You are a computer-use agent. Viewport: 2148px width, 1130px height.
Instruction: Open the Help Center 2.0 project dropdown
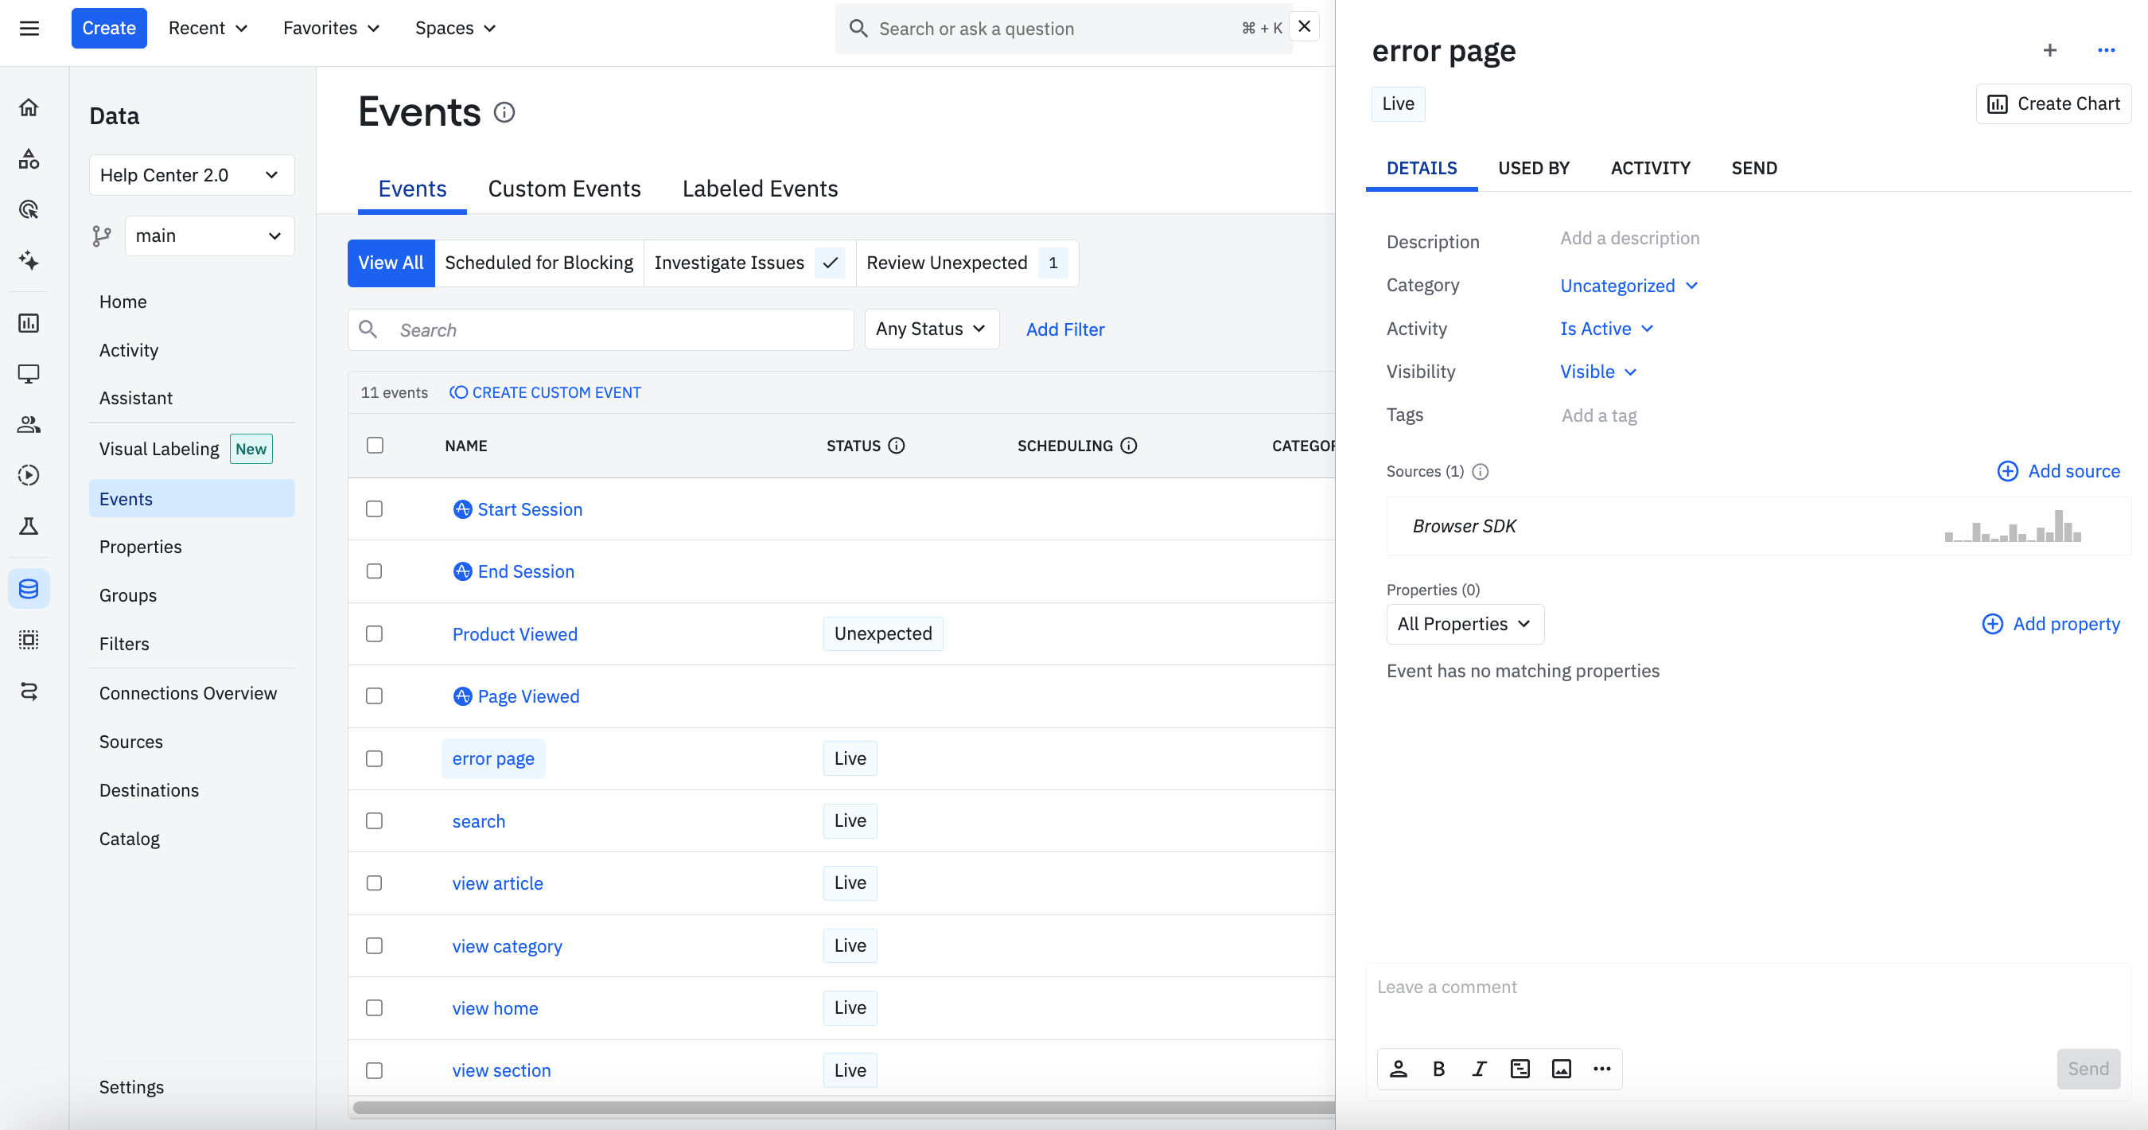[x=191, y=175]
